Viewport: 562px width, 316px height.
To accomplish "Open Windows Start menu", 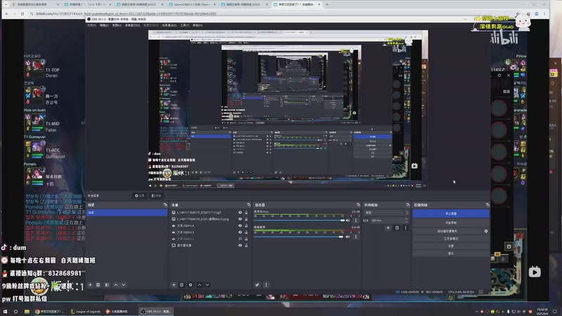I will pos(5,311).
